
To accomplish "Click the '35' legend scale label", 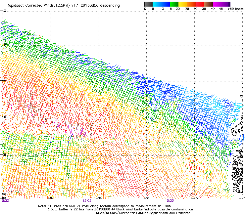I will [204, 9].
